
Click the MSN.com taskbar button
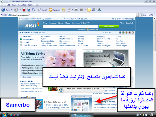tap(82, 115)
